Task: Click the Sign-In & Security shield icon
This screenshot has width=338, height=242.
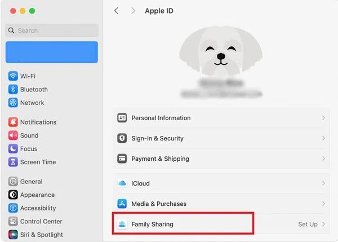Action: tap(122, 138)
